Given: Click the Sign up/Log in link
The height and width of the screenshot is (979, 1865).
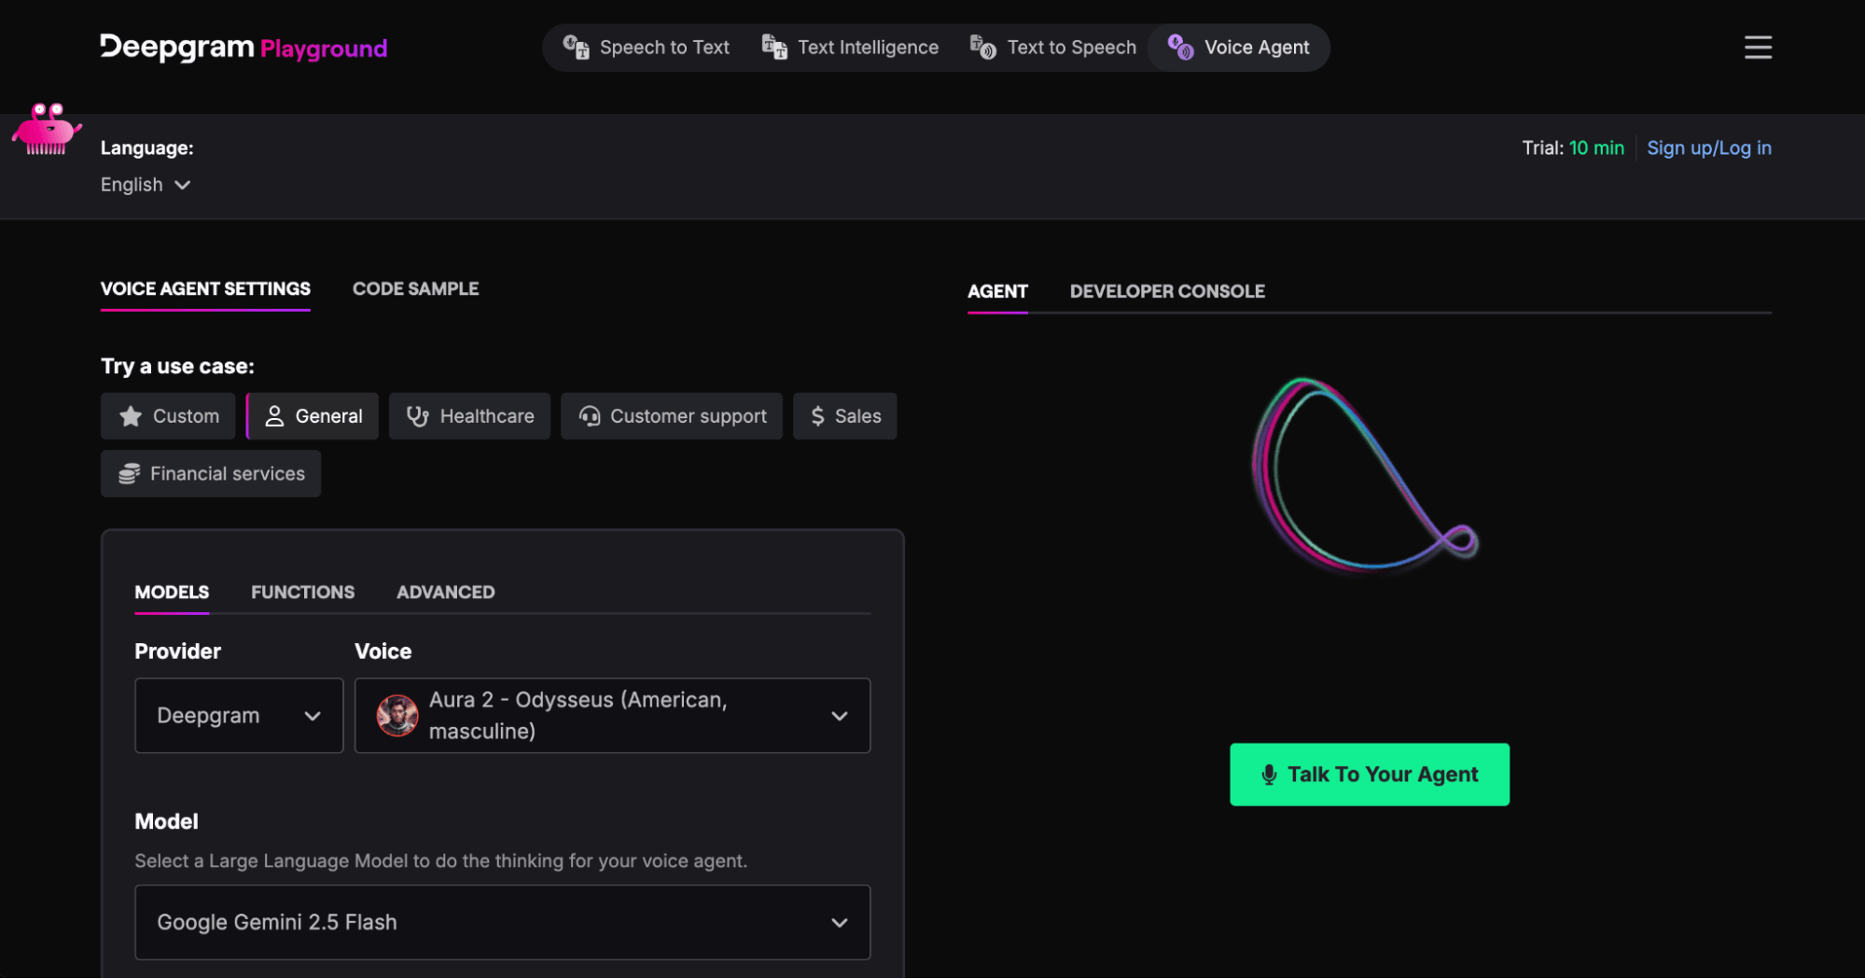Looking at the screenshot, I should 1709,147.
